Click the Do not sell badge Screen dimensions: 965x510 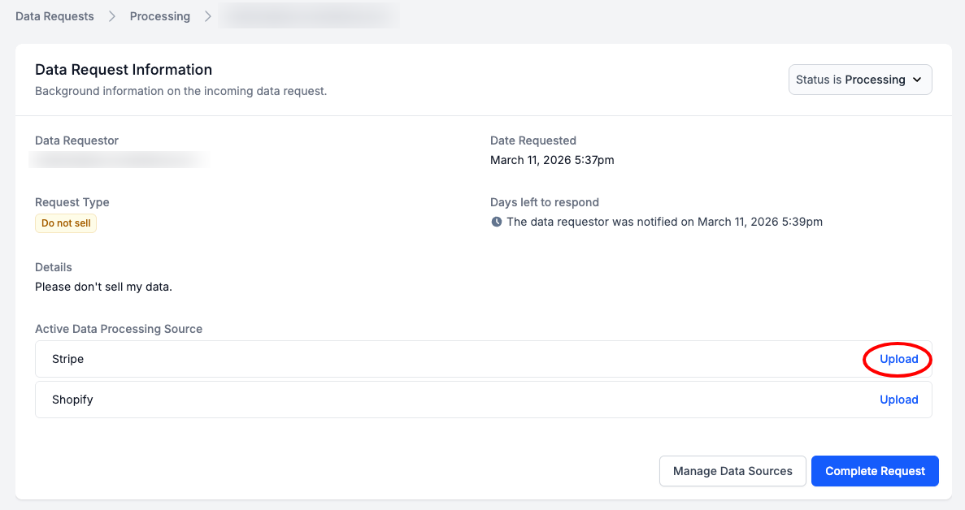coord(66,223)
